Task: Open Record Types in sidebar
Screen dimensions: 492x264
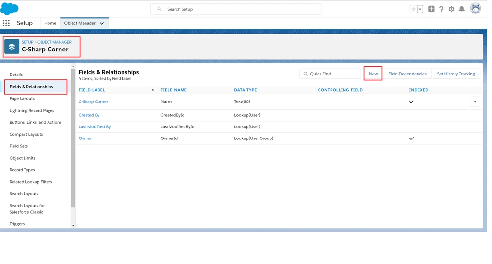Action: [22, 170]
